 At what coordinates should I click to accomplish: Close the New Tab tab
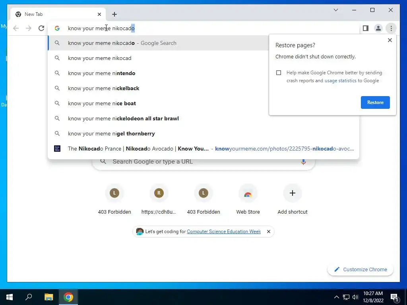pyautogui.click(x=99, y=14)
